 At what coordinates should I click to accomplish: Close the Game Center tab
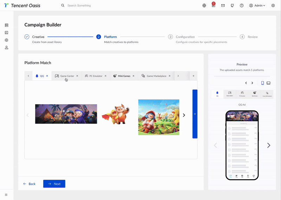77,76
